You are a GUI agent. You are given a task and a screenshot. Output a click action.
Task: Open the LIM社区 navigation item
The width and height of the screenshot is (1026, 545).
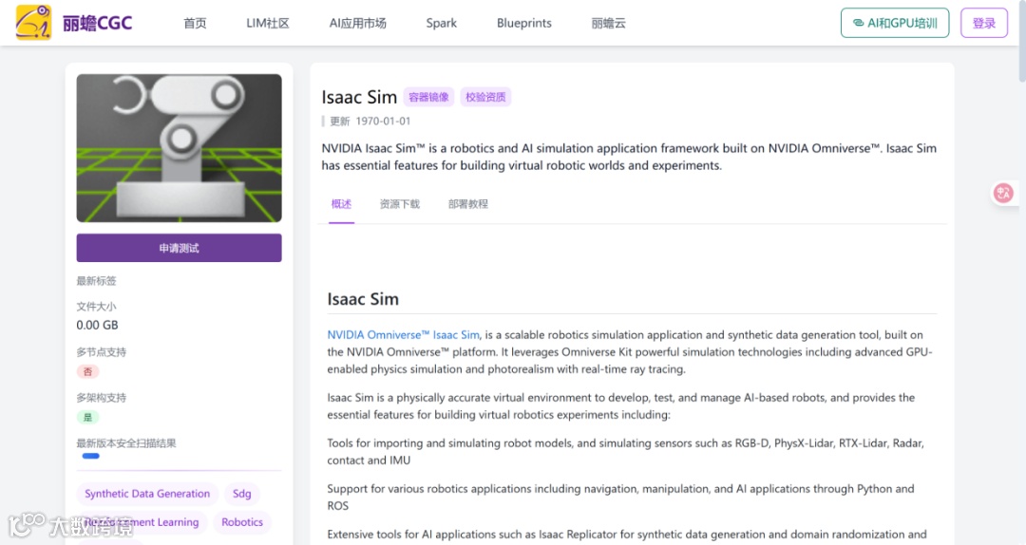tap(268, 23)
